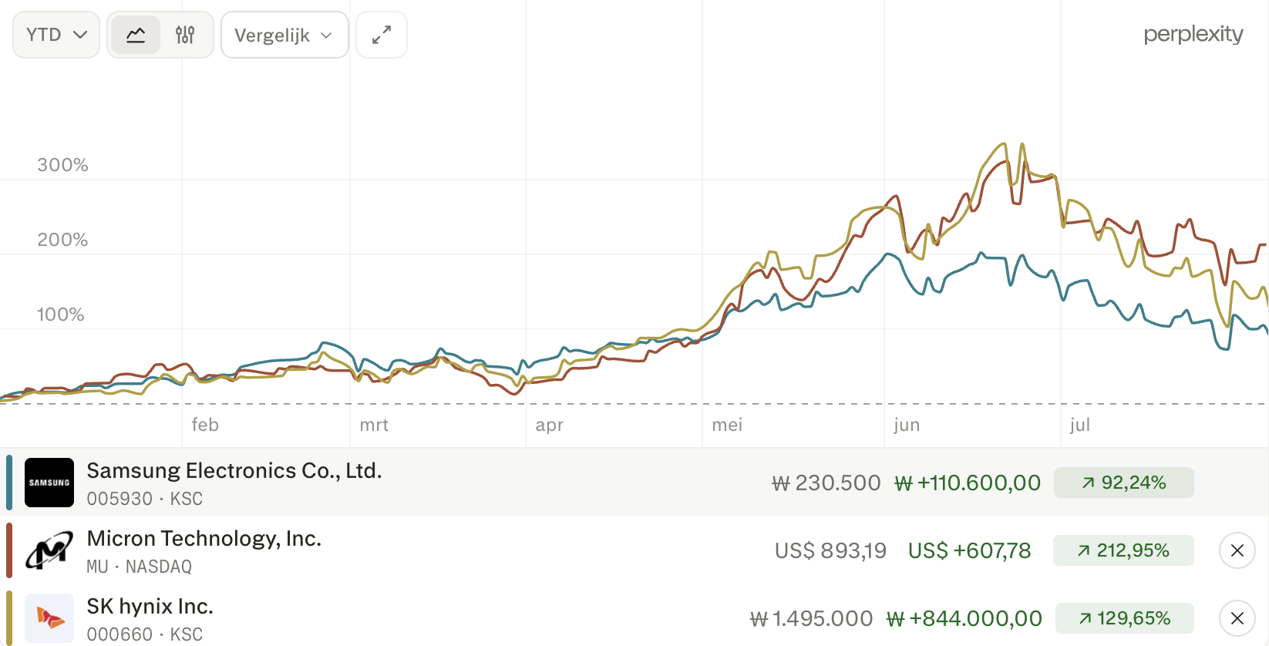Click Micron's 212,95% change badge
Image resolution: width=1269 pixels, height=646 pixels.
pyautogui.click(x=1124, y=550)
